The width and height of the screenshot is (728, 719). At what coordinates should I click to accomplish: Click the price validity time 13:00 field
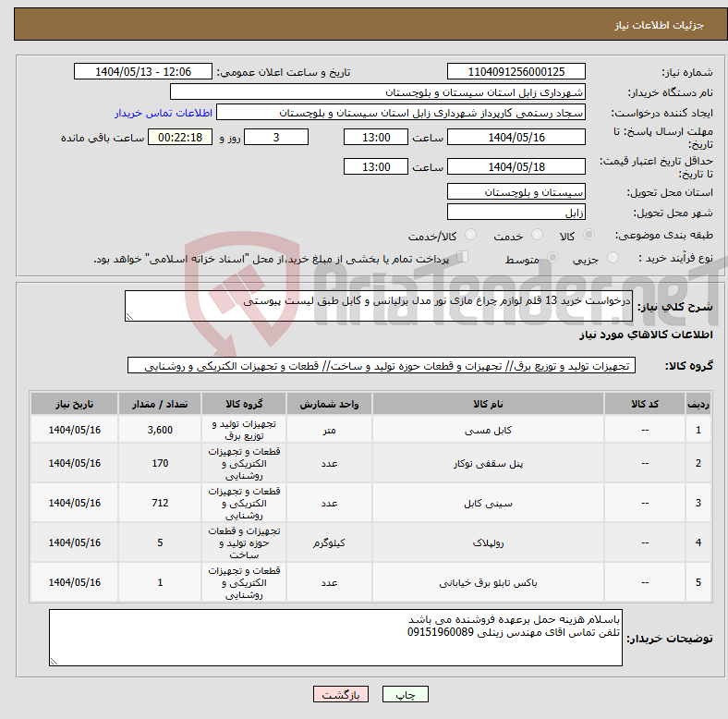point(376,166)
